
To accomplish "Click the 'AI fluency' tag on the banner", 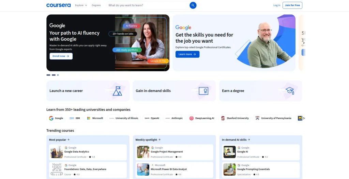I will click(x=132, y=26).
